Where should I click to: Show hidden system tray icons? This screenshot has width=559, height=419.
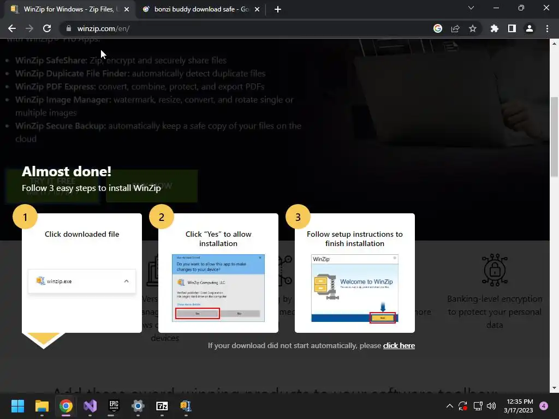pos(450,406)
